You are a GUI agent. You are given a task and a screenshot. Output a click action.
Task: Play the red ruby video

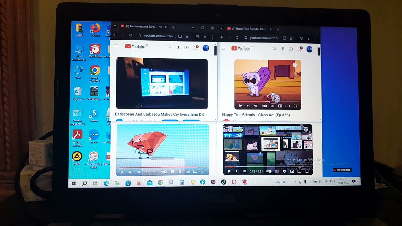122,172
